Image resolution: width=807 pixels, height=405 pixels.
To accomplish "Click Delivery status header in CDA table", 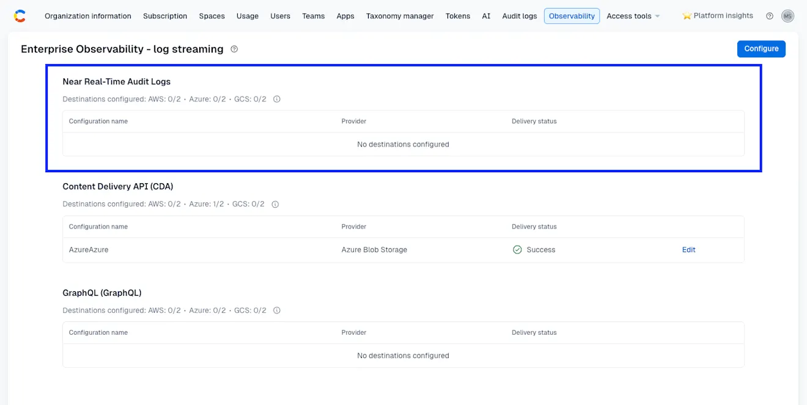I will [534, 227].
